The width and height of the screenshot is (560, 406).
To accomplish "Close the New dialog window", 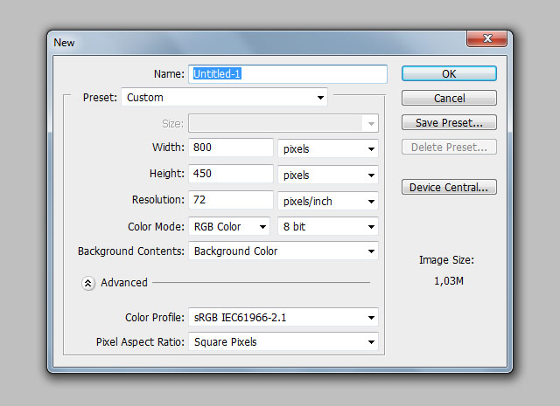I will (486, 41).
